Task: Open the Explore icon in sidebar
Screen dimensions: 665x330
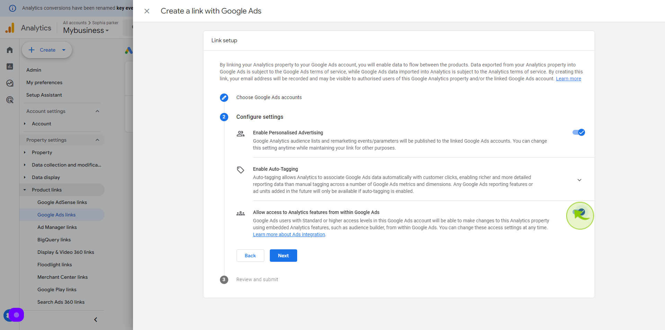Action: (10, 83)
